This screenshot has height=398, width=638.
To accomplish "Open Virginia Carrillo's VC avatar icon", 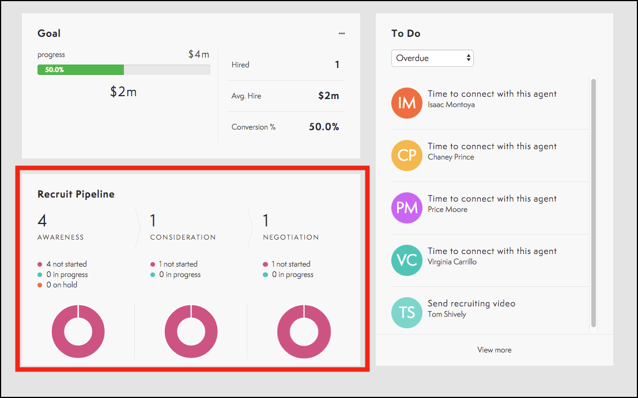I will tap(407, 260).
